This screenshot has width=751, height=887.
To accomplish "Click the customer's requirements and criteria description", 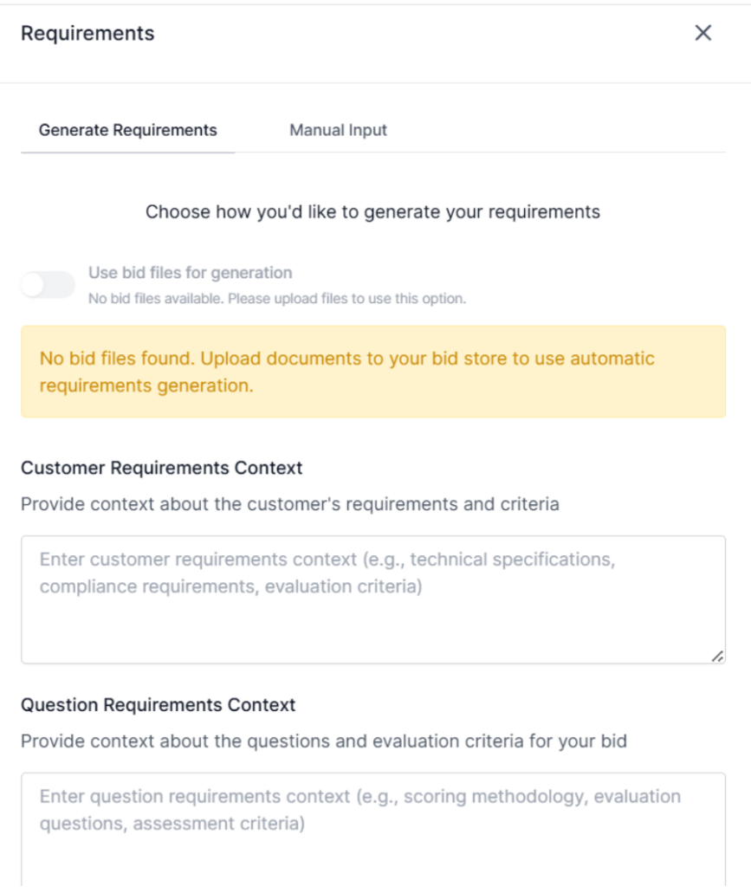I will pos(289,504).
